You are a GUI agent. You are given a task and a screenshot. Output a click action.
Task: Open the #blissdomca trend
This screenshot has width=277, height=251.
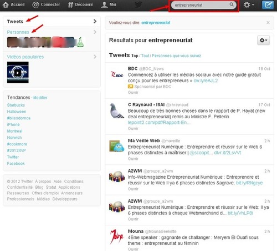click(19, 118)
